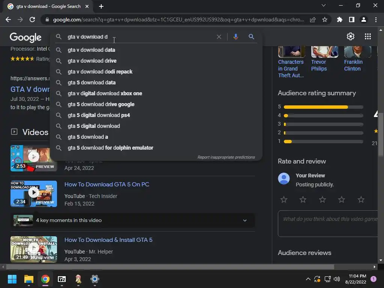384x288 pixels.
Task: Open the Chrome profile menu
Action: click(364, 19)
